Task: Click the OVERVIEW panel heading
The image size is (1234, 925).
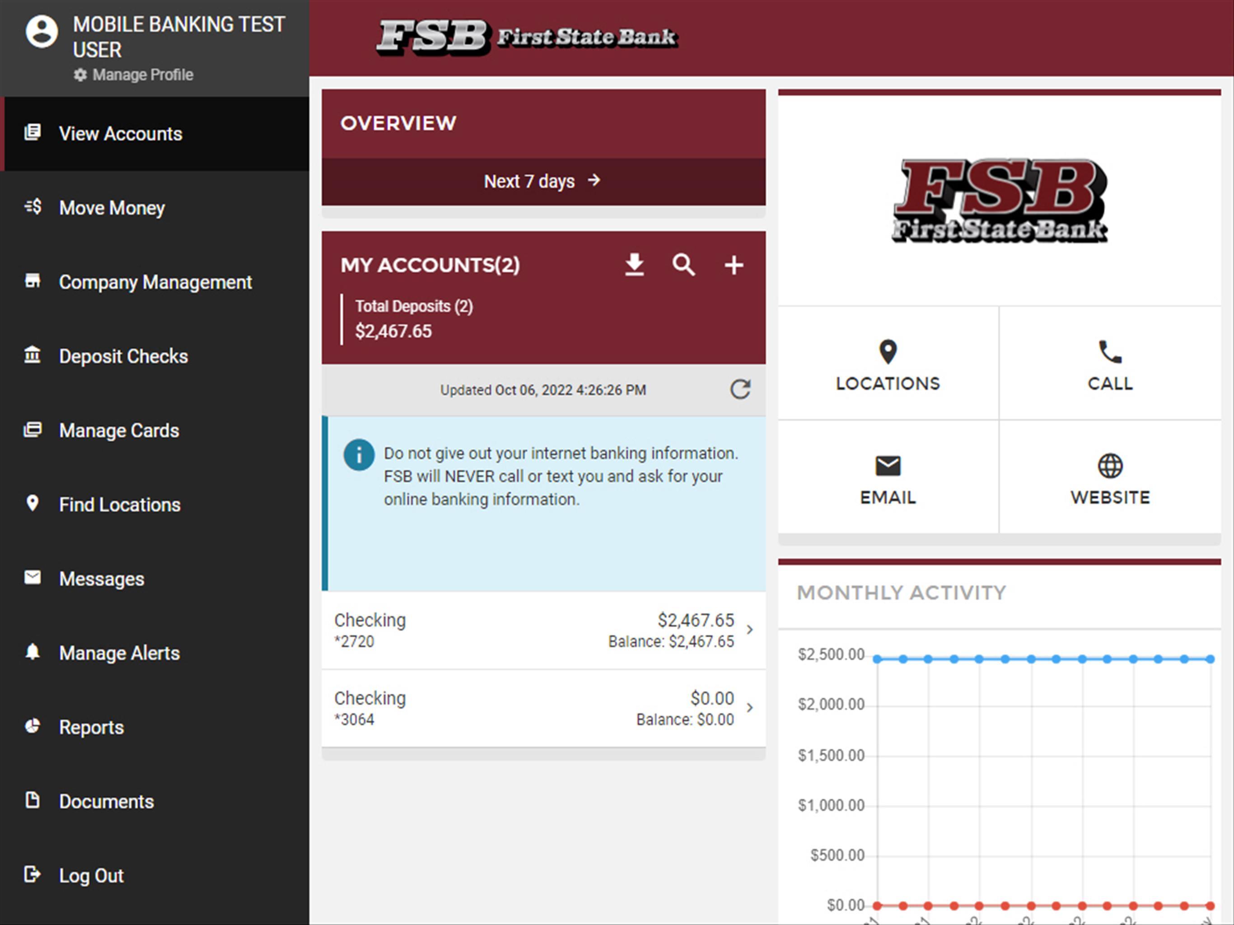Action: [398, 123]
